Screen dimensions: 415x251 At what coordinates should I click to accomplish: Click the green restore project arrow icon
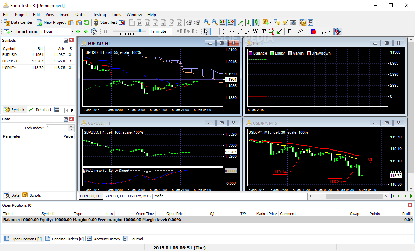(x=86, y=22)
